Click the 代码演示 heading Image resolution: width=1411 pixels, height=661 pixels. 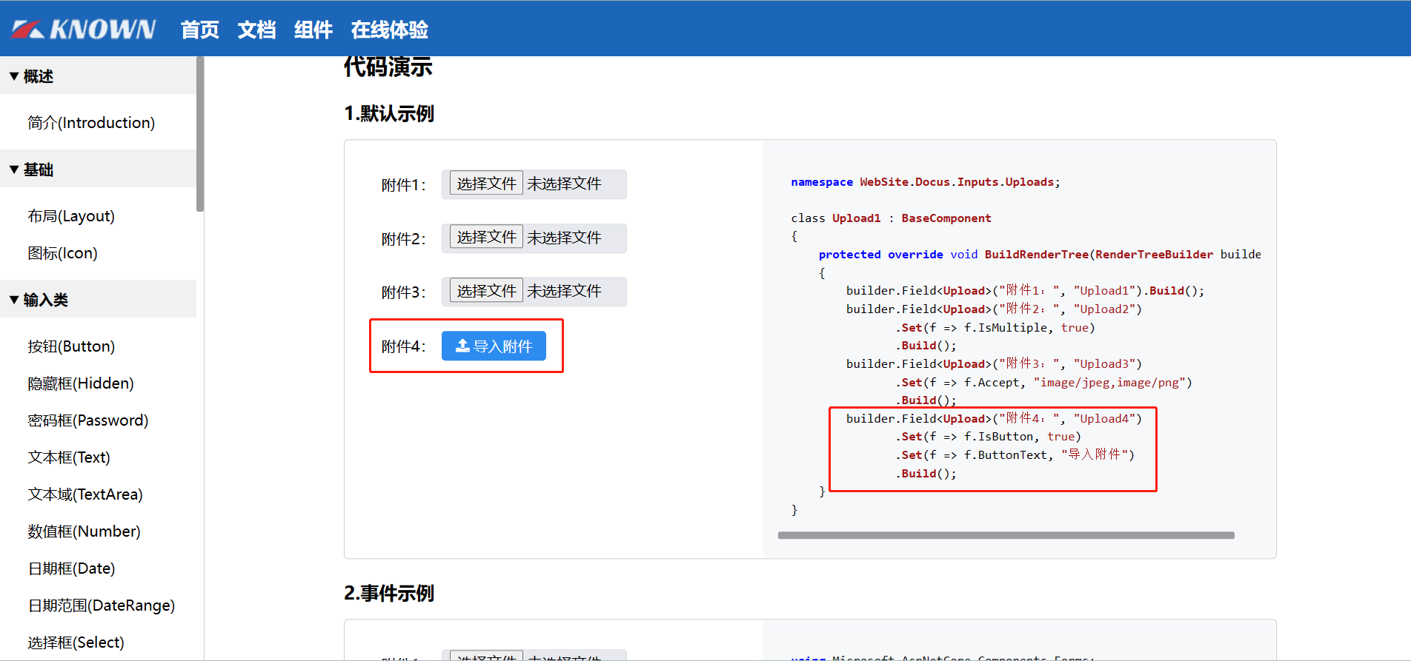[388, 67]
